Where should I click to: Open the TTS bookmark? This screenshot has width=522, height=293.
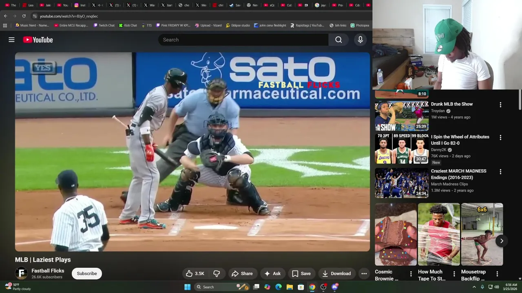tap(146, 25)
